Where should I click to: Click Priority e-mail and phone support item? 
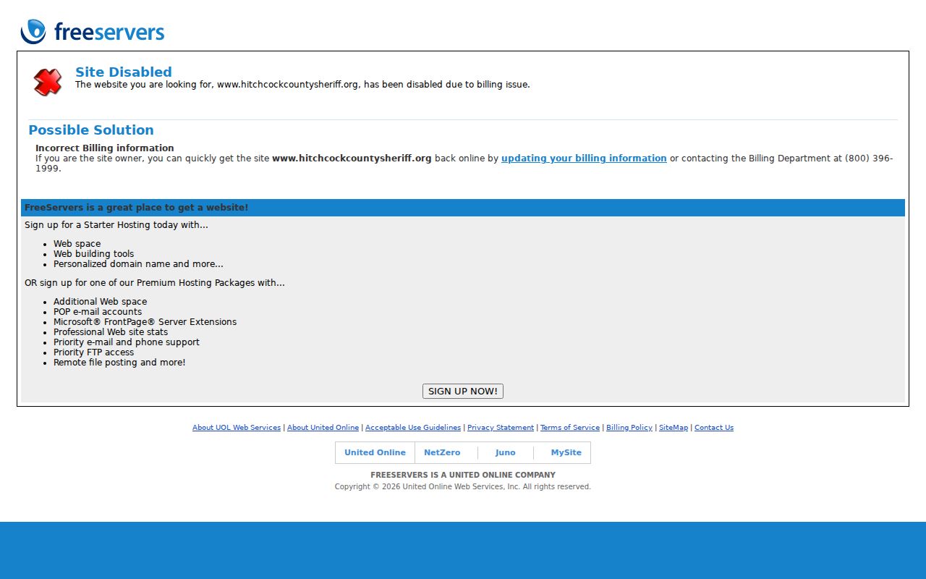tap(127, 342)
